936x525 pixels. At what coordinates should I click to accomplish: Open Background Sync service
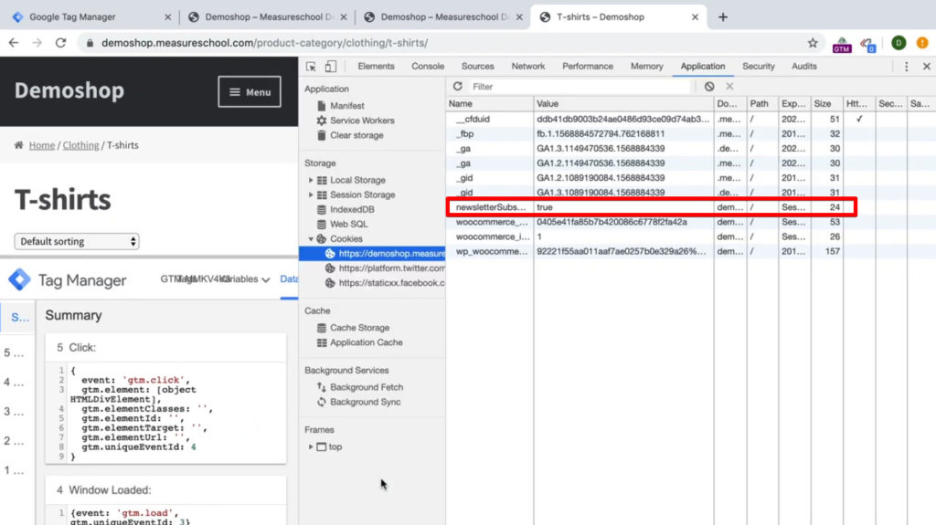[366, 402]
